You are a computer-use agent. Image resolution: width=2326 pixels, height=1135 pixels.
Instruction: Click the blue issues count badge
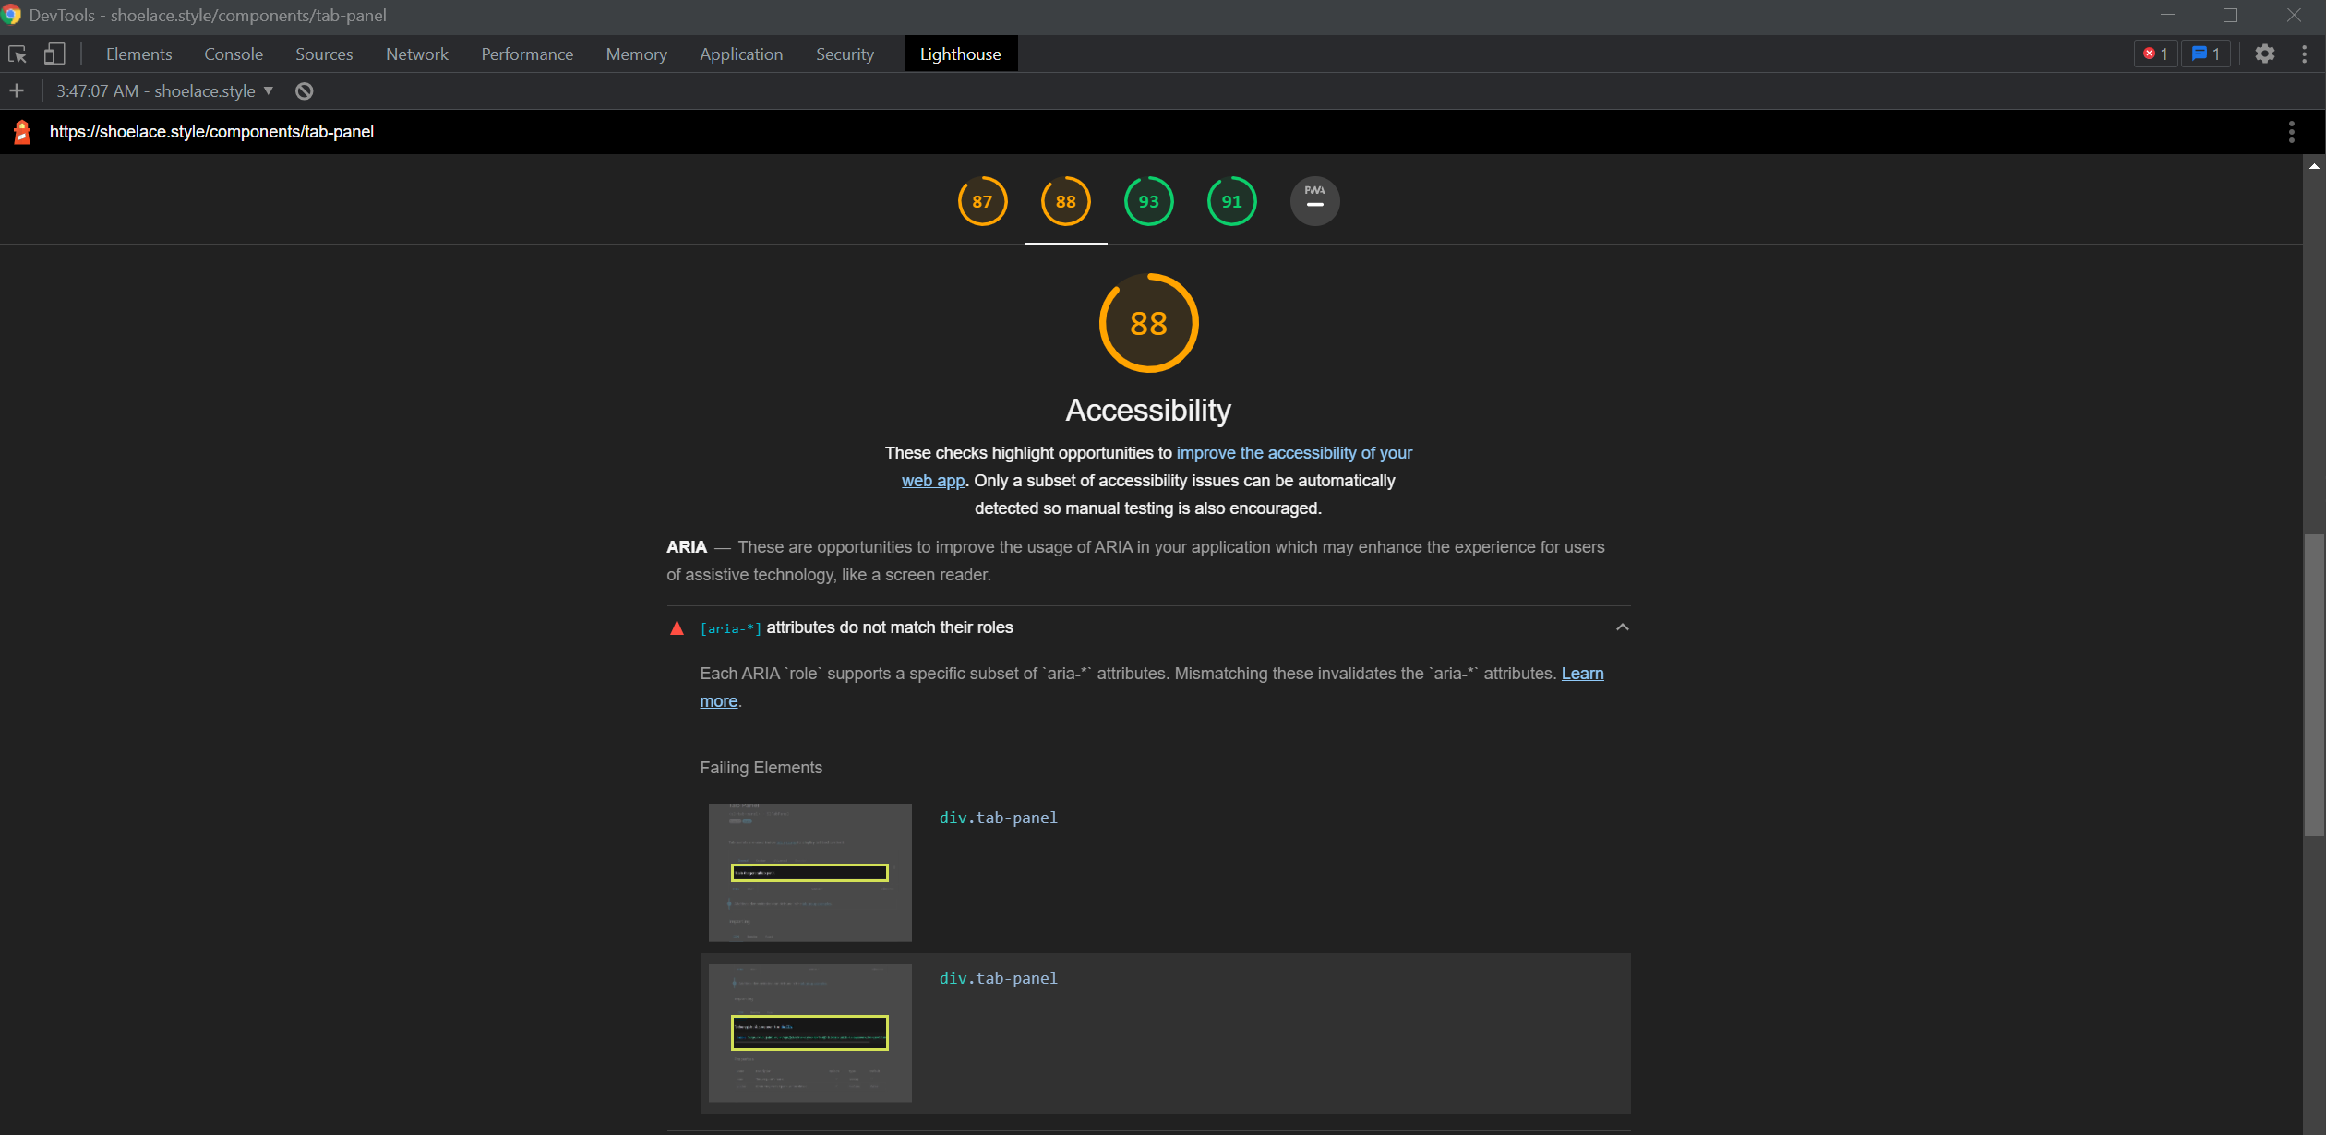pos(2205,54)
